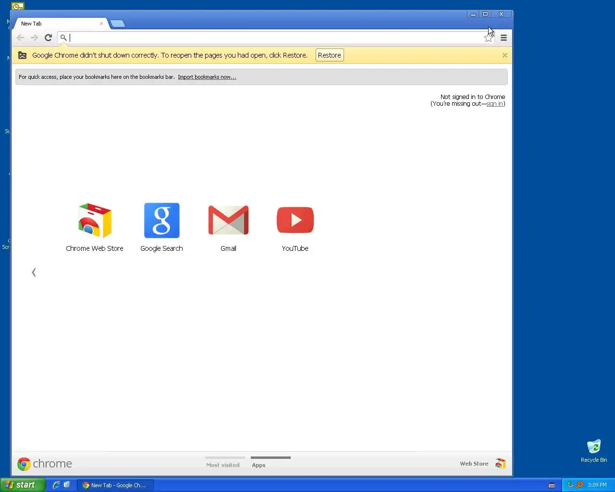Minimize the Chrome window

coord(473,14)
